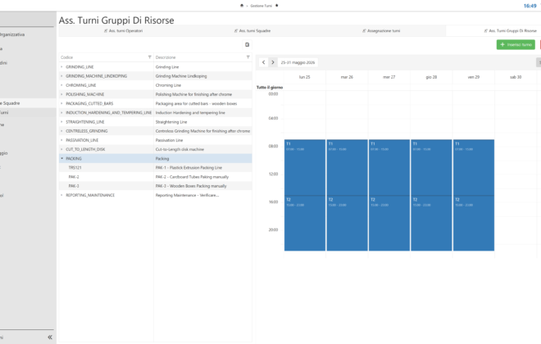Open the T2 shift on mer 27
This screenshot has width=541, height=344.
pos(389,224)
